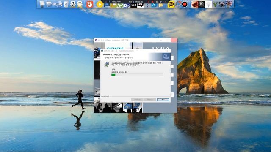Viewport: 271px width, 152px height.
Task: Launch the yellow play button media player
Action: pos(100,4)
